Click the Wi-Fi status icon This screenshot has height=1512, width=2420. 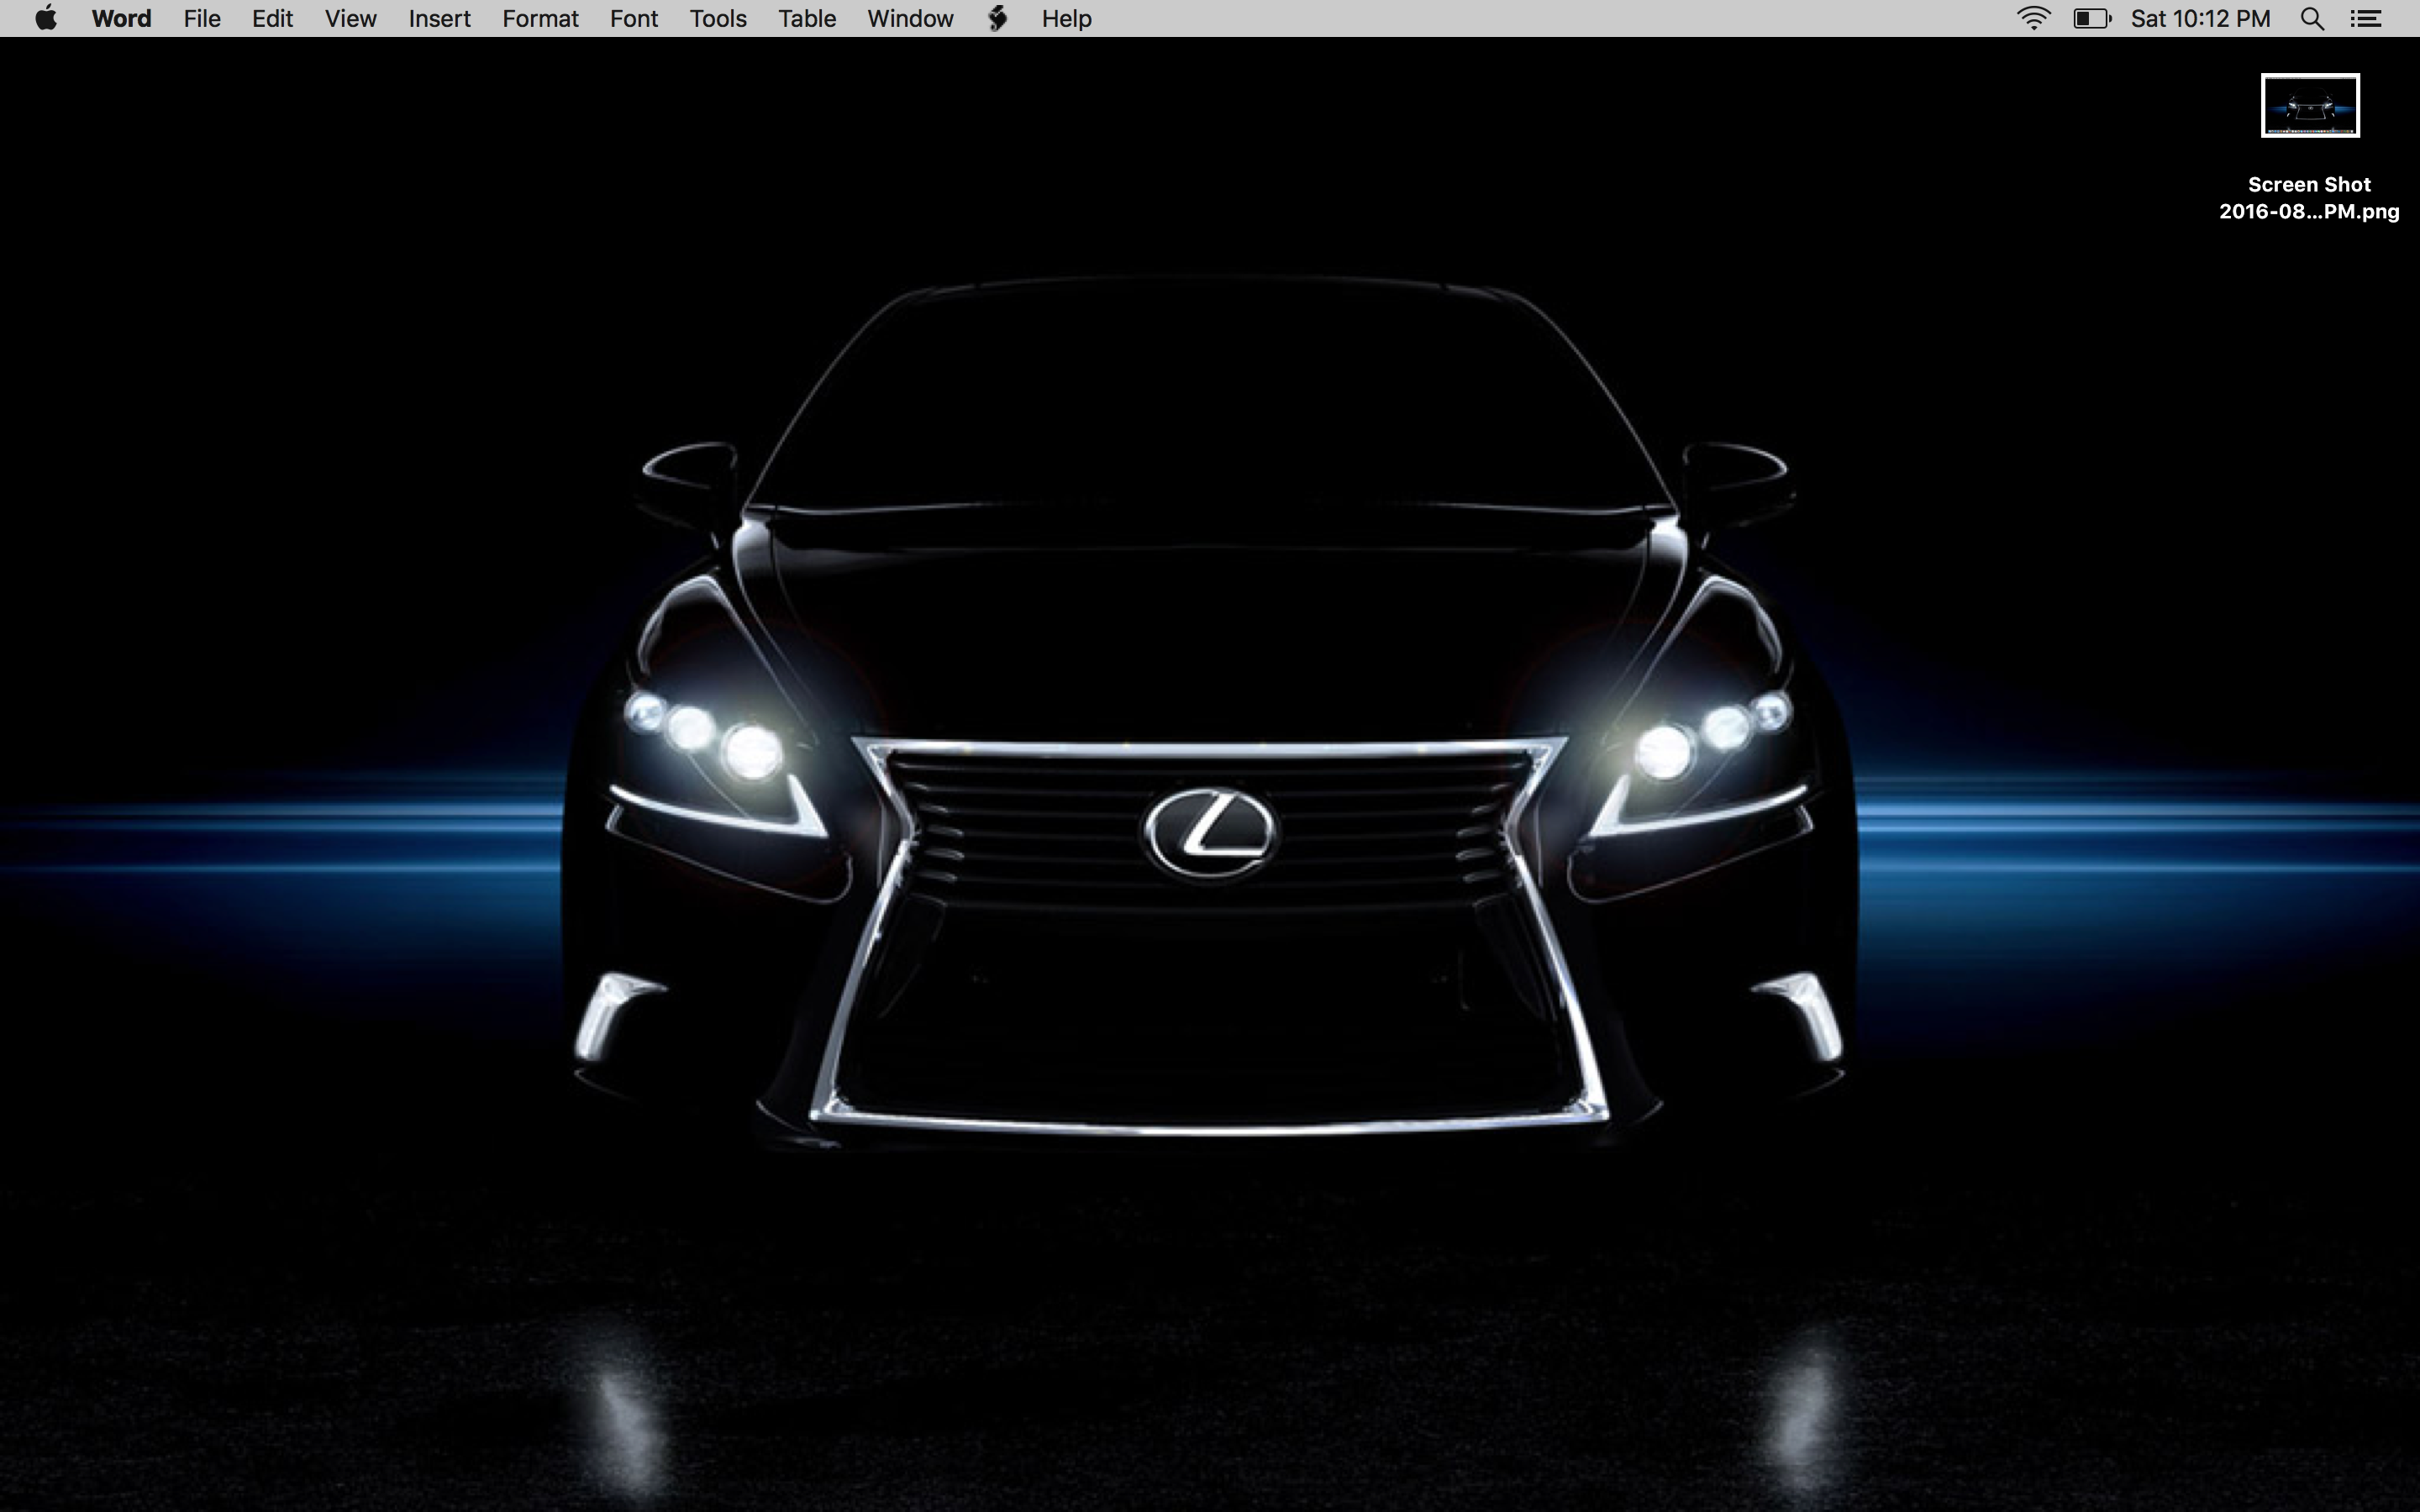click(x=2033, y=18)
